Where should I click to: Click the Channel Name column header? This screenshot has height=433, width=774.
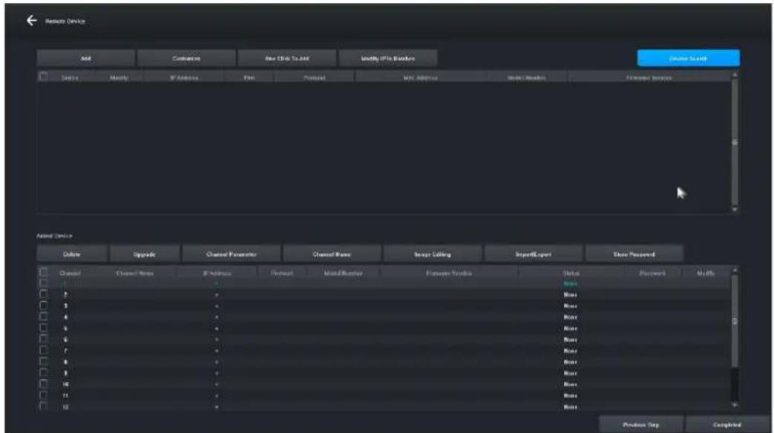pyautogui.click(x=135, y=273)
